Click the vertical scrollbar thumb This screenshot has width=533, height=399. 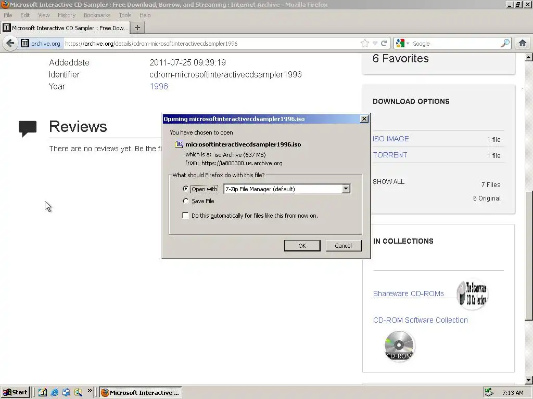click(529, 255)
